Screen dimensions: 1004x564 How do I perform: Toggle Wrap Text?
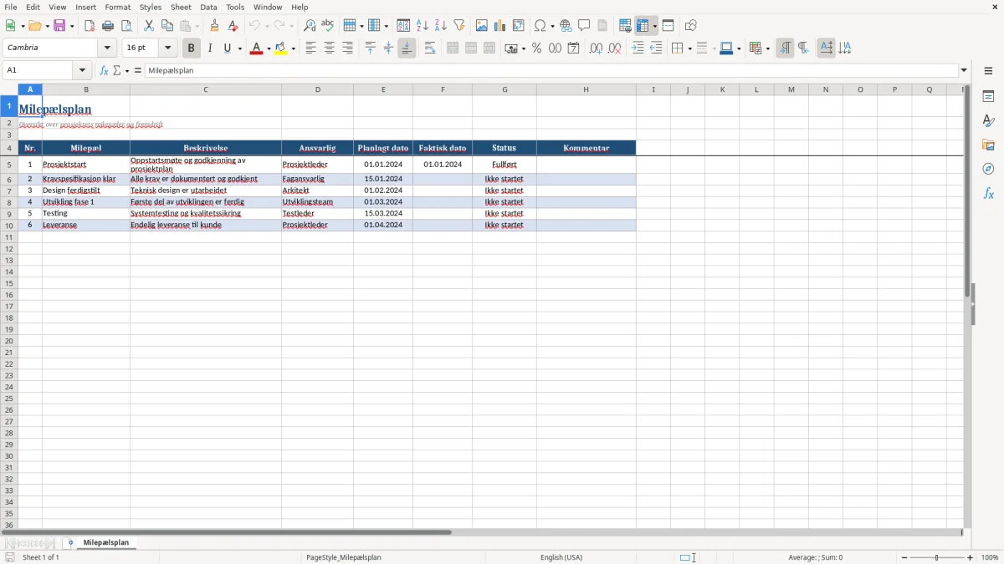tap(430, 48)
